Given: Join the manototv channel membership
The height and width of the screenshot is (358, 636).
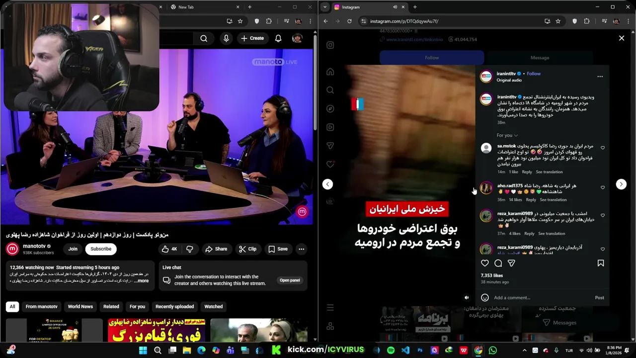Looking at the screenshot, I should [x=73, y=249].
